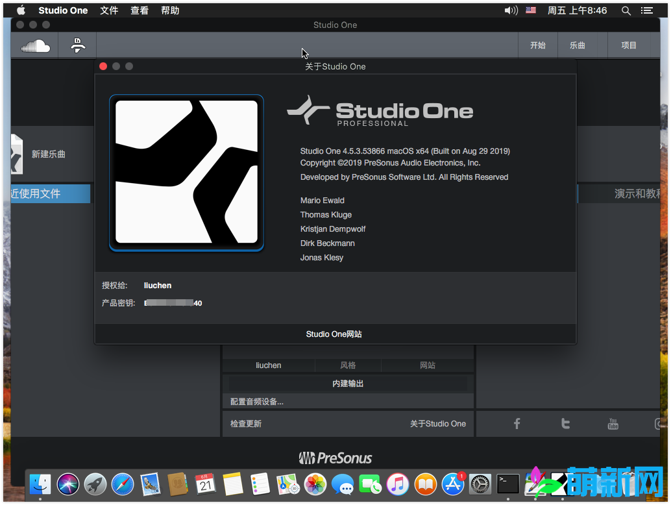Click the credit name Mario Ewald
Viewport: 671px width, 505px height.
[323, 201]
